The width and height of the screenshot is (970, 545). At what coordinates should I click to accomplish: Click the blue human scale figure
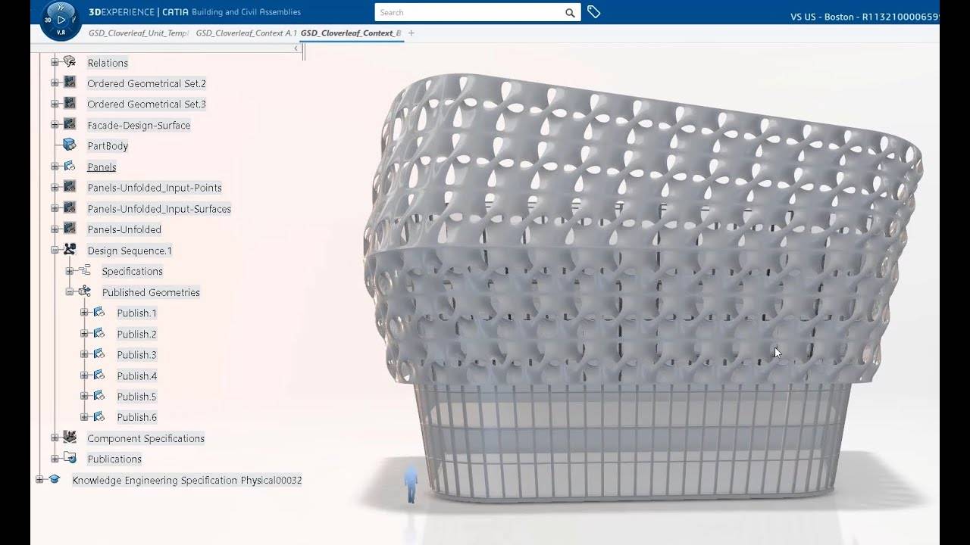[411, 484]
